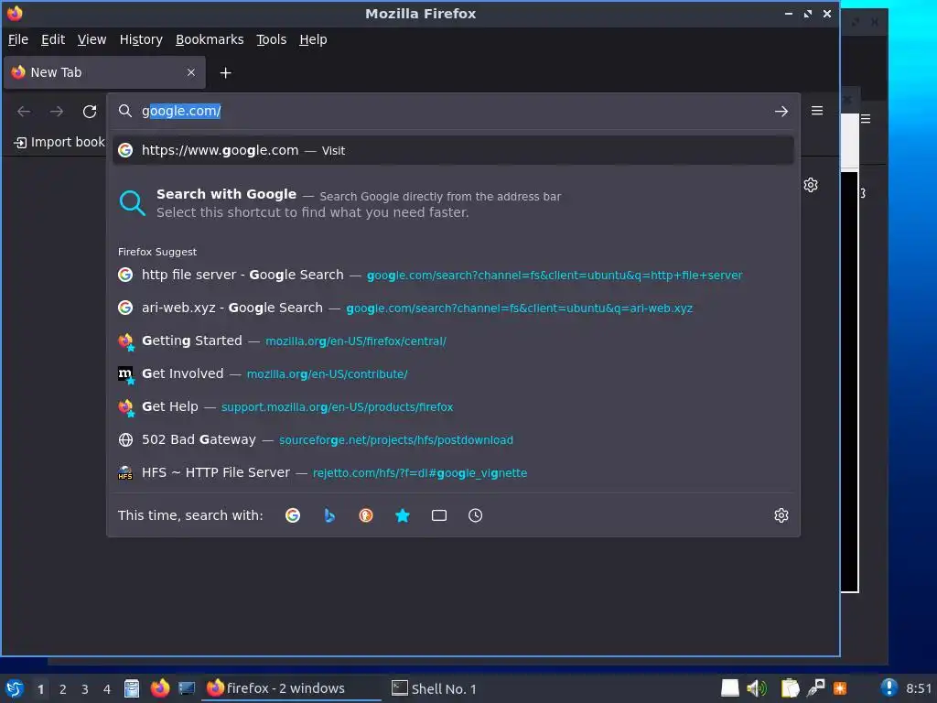Open the Firefox application menu (hamburger)
Screen dimensions: 937x703
(817, 111)
